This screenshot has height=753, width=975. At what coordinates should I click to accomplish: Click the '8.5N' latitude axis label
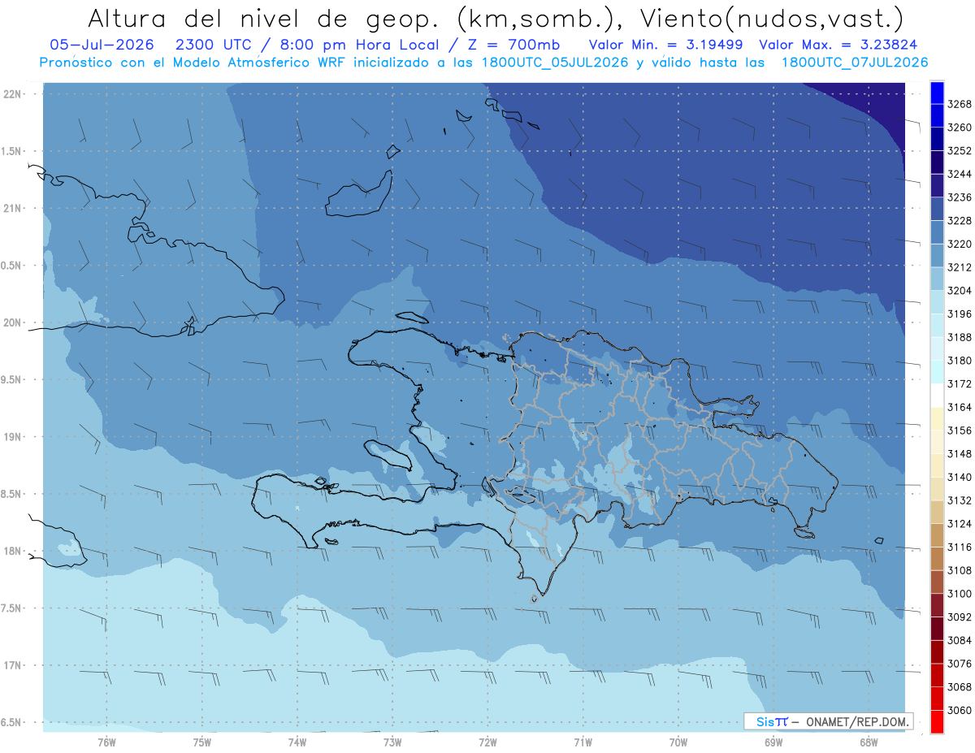click(x=11, y=494)
